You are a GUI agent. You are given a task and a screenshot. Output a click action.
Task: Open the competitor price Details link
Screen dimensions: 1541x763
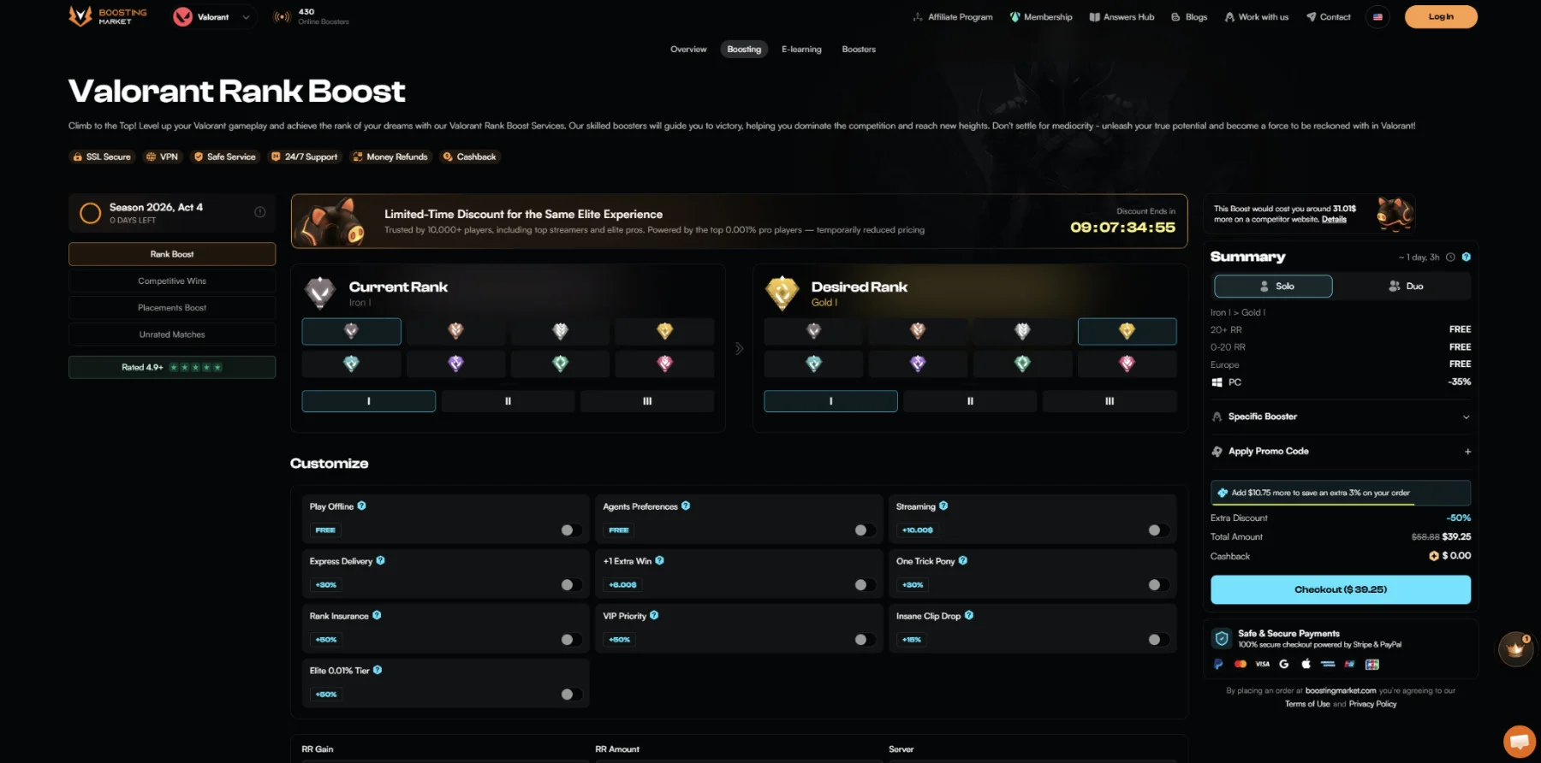(x=1334, y=220)
